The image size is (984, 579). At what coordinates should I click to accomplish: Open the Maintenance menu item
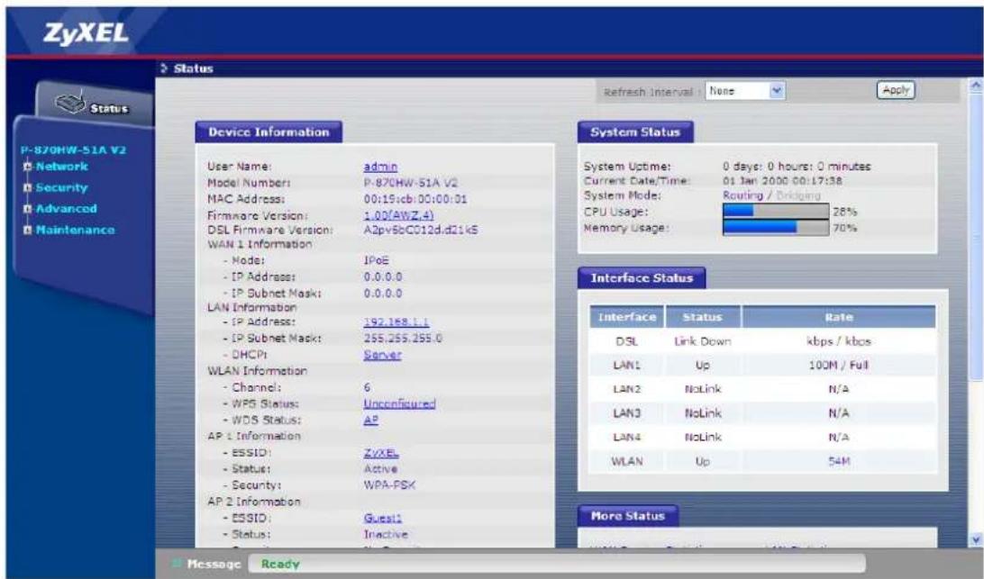75,230
